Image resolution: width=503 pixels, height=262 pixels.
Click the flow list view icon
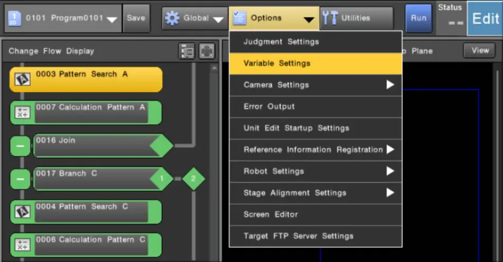point(187,51)
